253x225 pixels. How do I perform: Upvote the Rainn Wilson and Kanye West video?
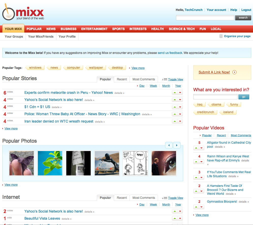pyautogui.click(x=196, y=161)
